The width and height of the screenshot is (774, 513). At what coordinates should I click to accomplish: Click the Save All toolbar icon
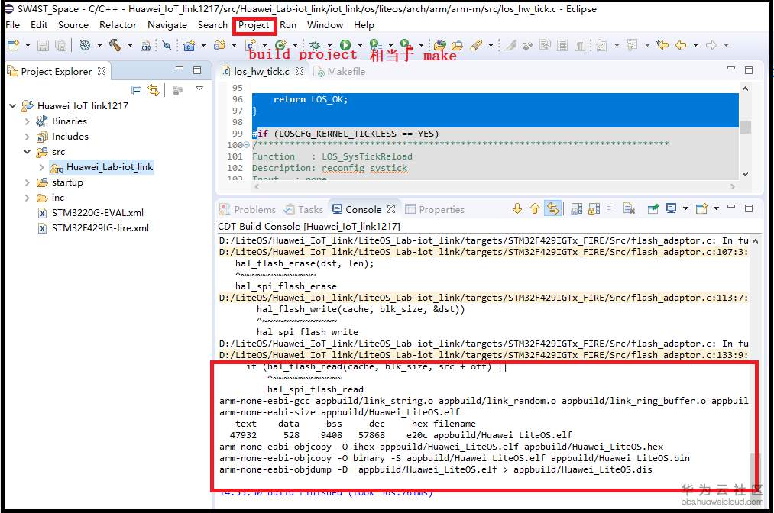(60, 45)
